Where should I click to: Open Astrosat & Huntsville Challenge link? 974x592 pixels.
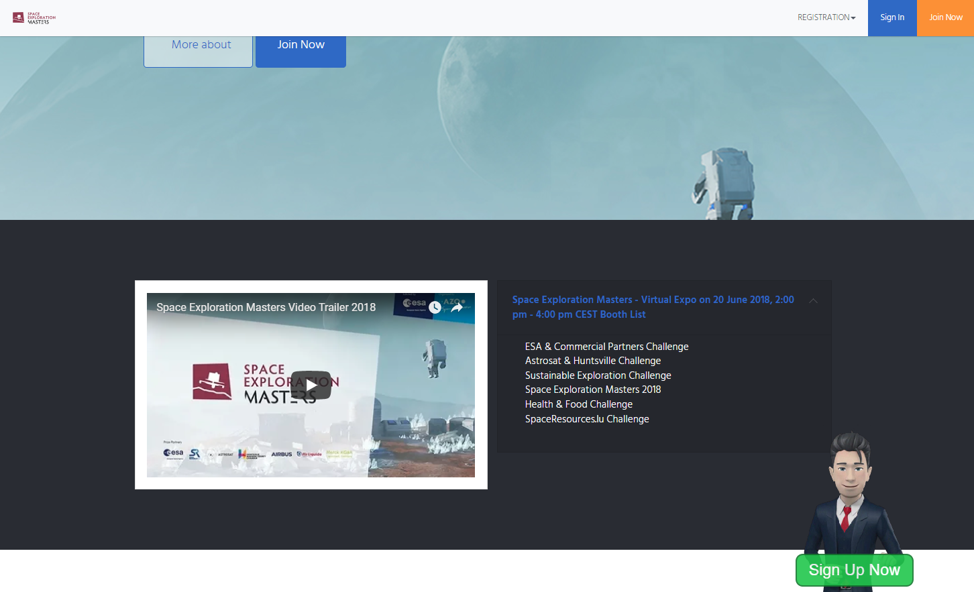[x=592, y=361]
